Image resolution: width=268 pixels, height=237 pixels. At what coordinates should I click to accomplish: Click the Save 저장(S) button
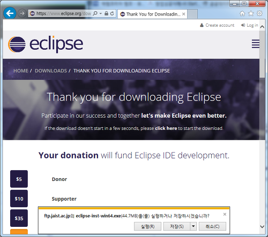click(177, 226)
